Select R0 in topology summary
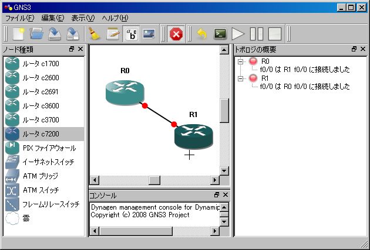 pyautogui.click(x=265, y=61)
